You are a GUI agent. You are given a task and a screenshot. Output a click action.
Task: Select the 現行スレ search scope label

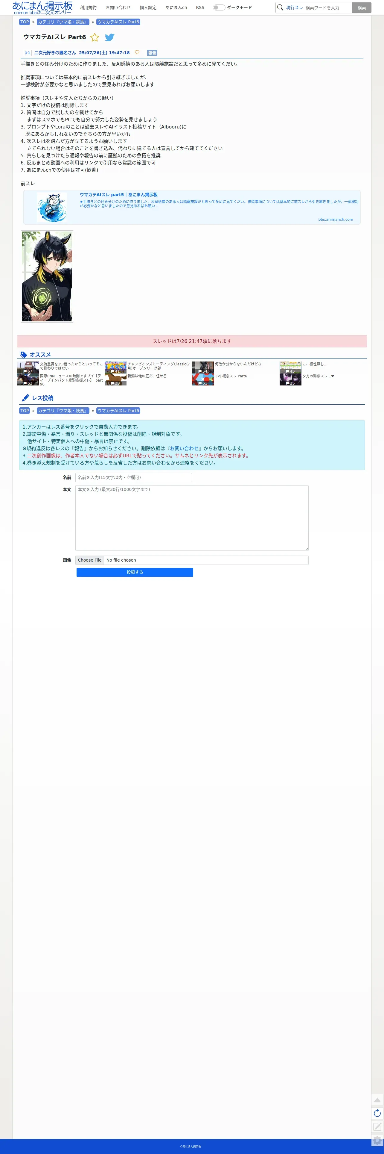tap(295, 7)
